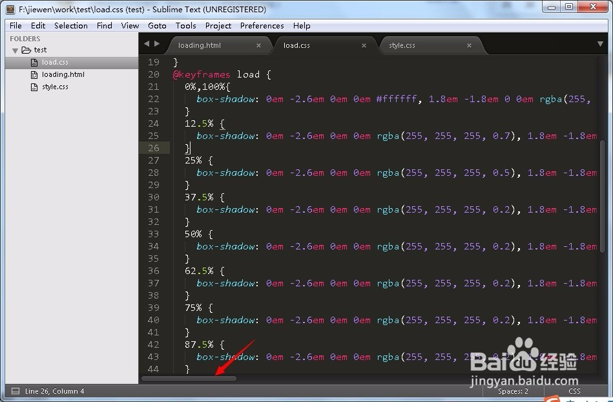Click box-shadow property on line 22
The width and height of the screenshot is (613, 402).
[225, 99]
